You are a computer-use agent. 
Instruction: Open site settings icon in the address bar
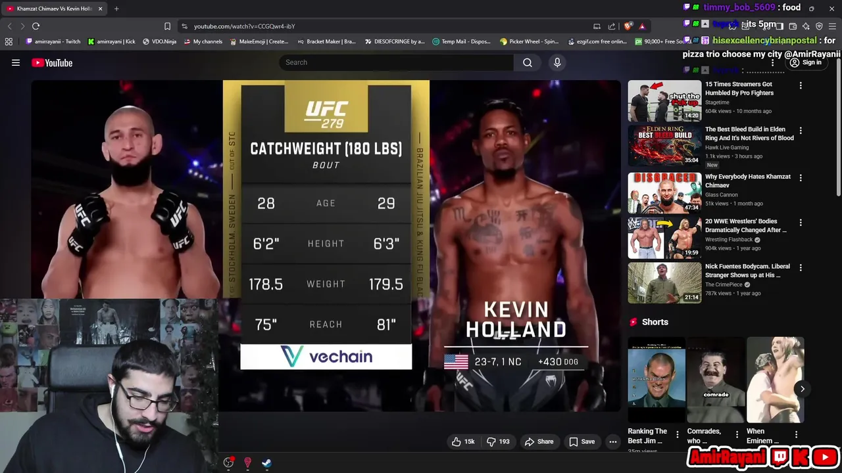tap(184, 26)
